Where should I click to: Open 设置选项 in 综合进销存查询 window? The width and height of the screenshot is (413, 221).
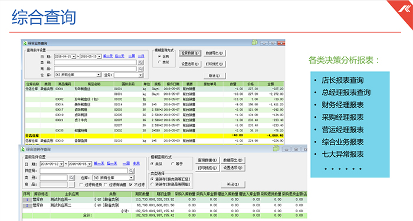coord(233,168)
